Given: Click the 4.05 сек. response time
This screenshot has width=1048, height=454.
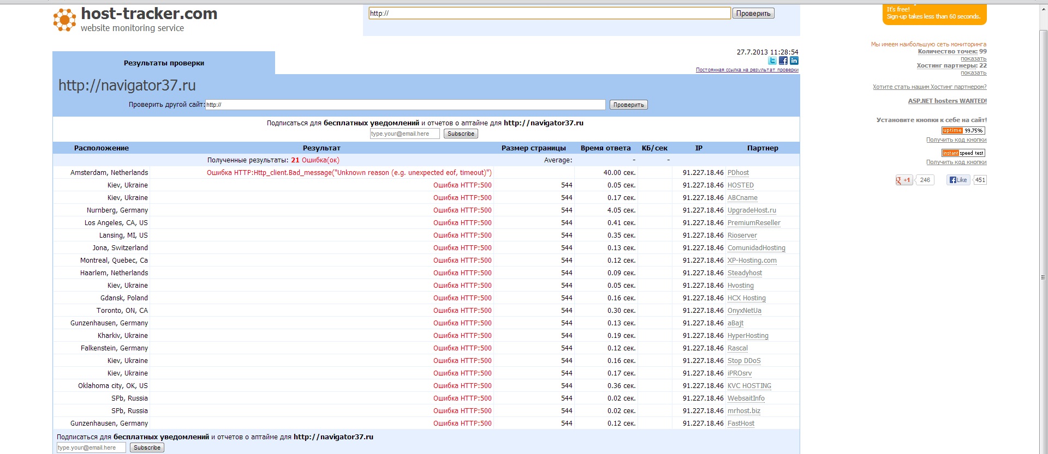Looking at the screenshot, I should coord(621,210).
